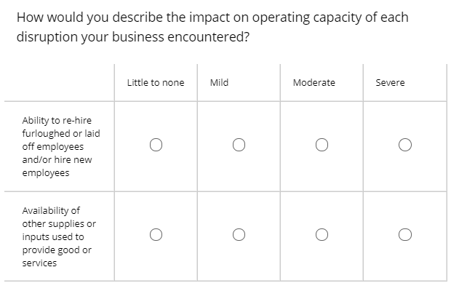This screenshot has height=291, width=459.
Task: Click the Moderate column header
Action: [x=314, y=83]
